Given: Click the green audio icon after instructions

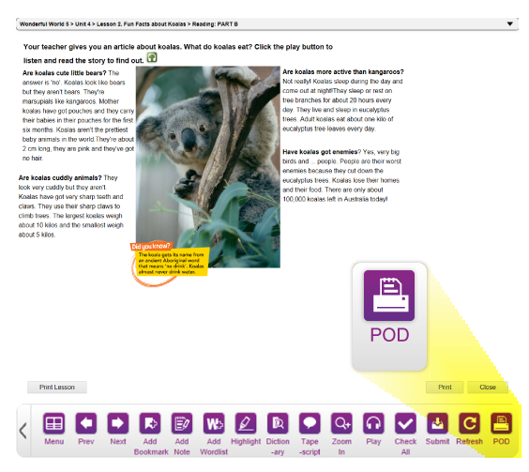Looking at the screenshot, I should point(152,57).
